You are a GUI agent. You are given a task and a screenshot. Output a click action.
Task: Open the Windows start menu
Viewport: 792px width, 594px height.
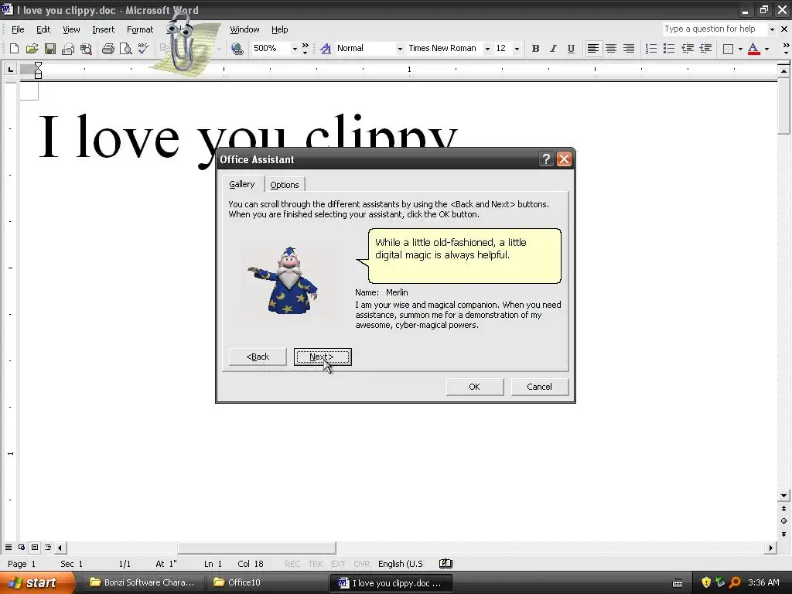click(36, 583)
